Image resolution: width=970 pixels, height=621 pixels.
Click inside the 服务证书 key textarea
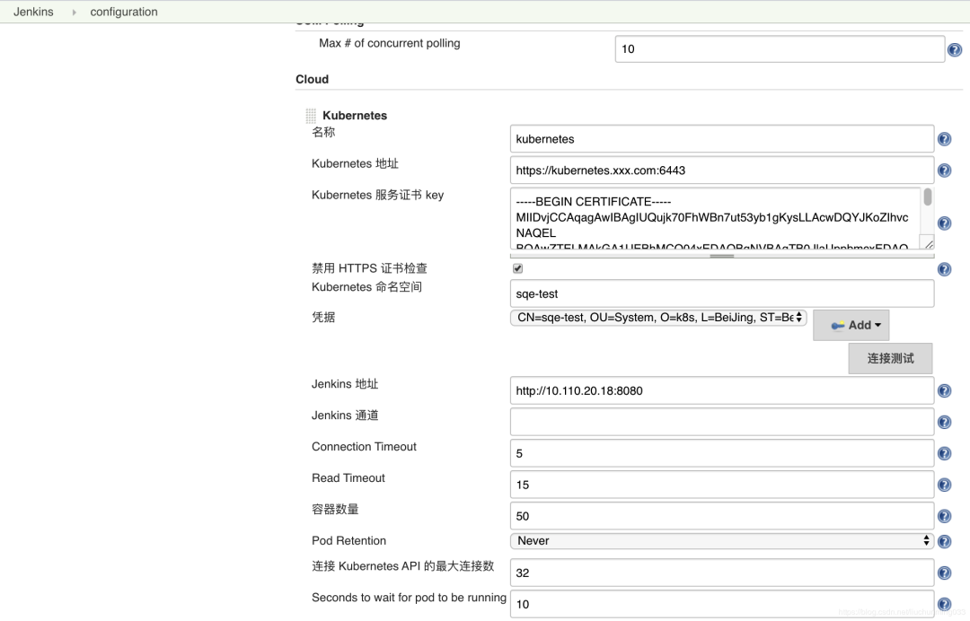(716, 219)
